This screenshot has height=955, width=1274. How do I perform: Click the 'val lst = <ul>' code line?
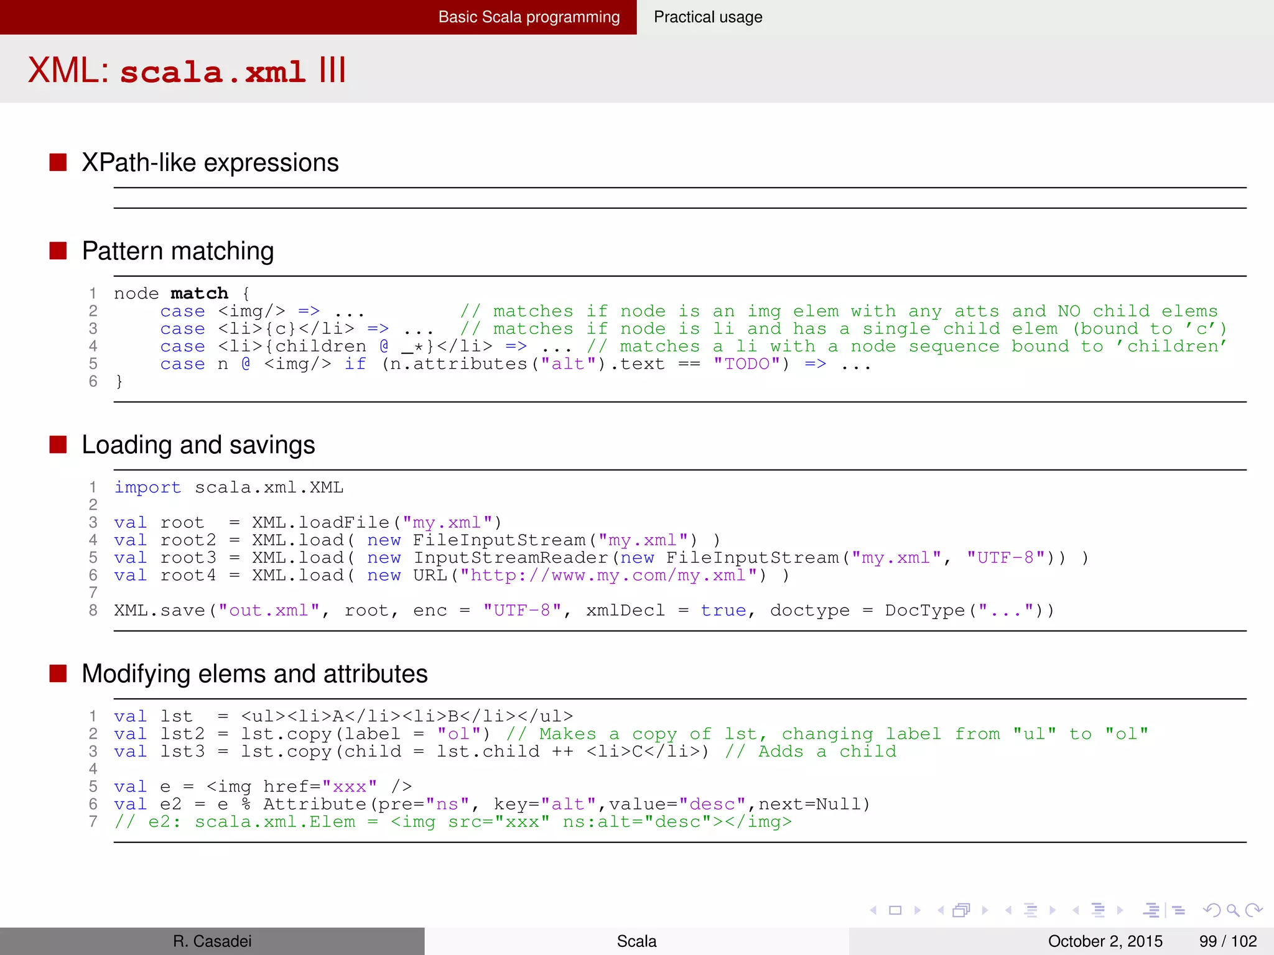click(343, 716)
